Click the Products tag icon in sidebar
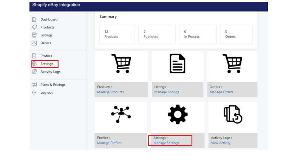 click(x=34, y=27)
